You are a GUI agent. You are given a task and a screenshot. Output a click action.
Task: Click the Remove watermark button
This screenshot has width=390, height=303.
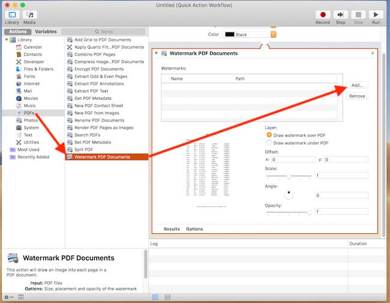(x=357, y=96)
